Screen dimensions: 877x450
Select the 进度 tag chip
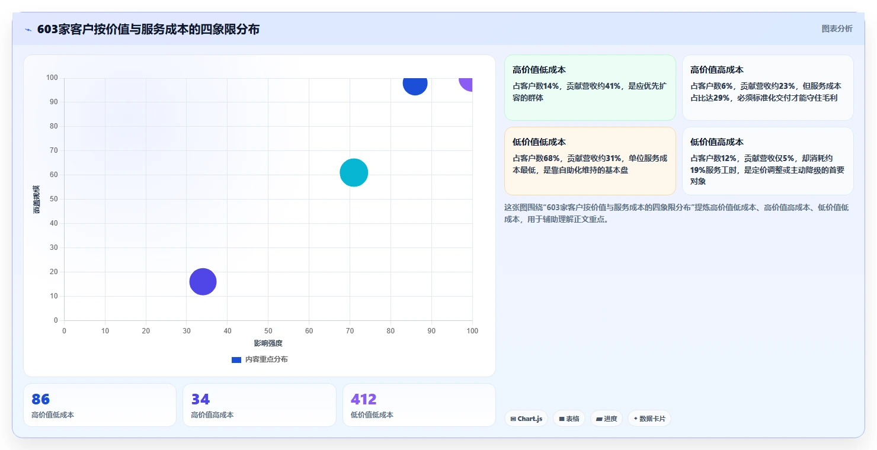click(x=606, y=419)
